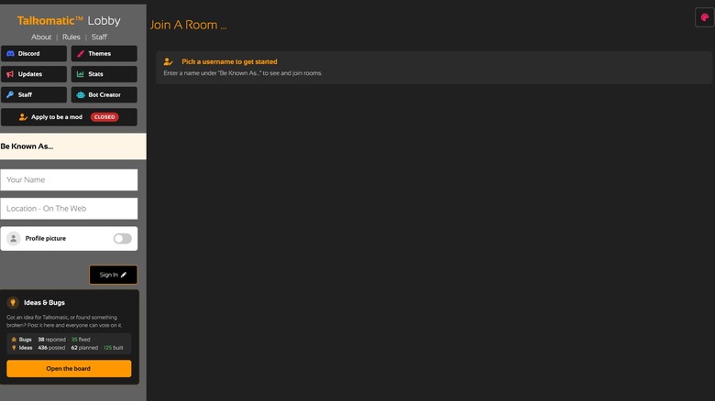Viewport: 715px width, 401px height.
Task: Click the Discord logo icon
Action: (x=10, y=53)
